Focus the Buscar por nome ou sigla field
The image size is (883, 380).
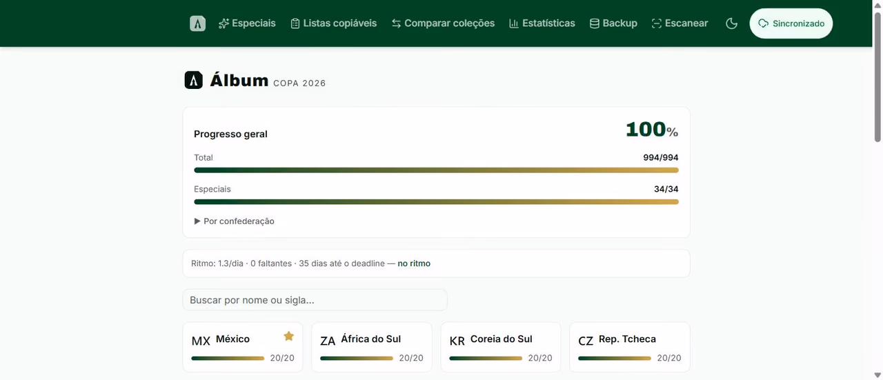pyautogui.click(x=315, y=300)
